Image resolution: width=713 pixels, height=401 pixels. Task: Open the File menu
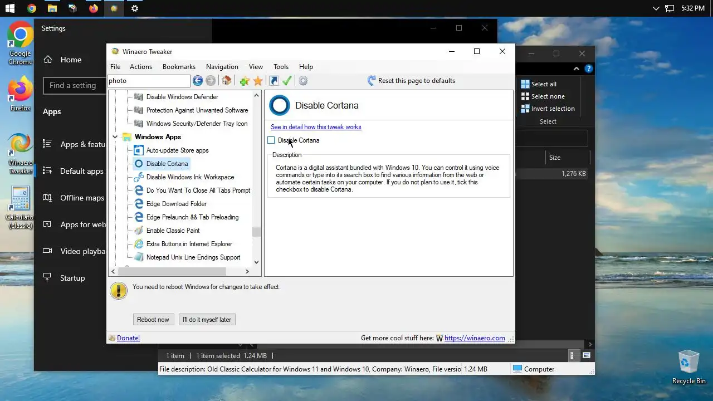(115, 67)
